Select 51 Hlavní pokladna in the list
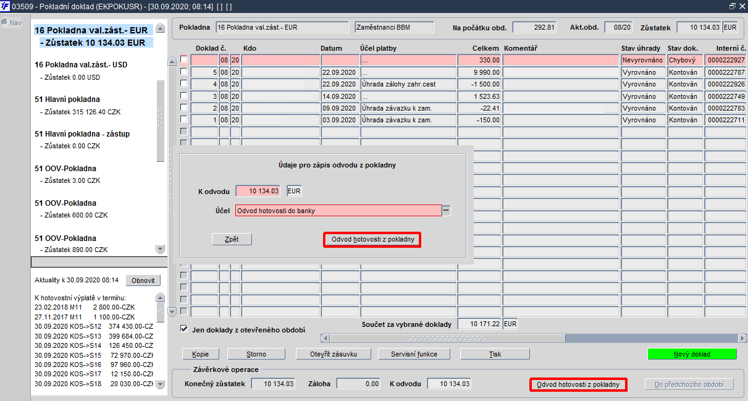This screenshot has height=401, width=748. pos(67,99)
